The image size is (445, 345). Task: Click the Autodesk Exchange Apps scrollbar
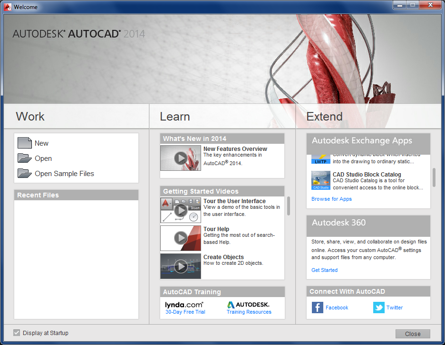click(x=434, y=177)
